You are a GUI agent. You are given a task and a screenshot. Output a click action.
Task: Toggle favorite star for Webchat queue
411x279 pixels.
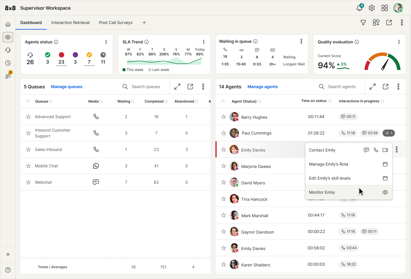coord(28,182)
